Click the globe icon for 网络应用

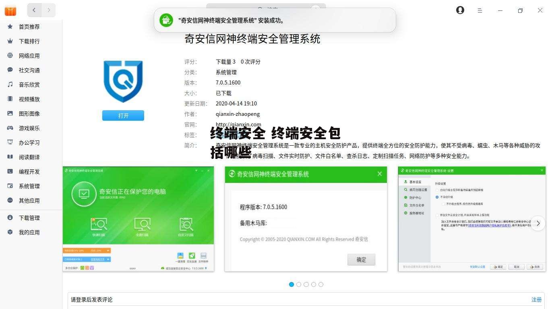(10, 56)
